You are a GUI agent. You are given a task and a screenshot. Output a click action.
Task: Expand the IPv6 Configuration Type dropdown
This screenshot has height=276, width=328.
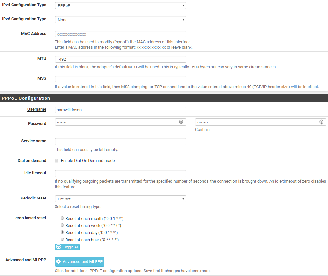(x=120, y=20)
